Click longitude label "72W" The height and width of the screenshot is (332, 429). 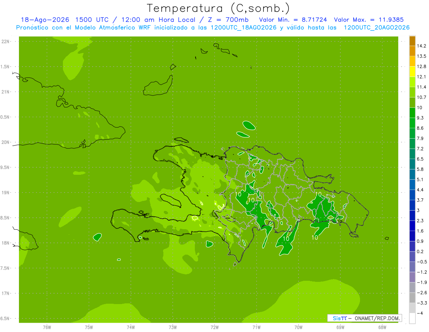tap(214, 327)
